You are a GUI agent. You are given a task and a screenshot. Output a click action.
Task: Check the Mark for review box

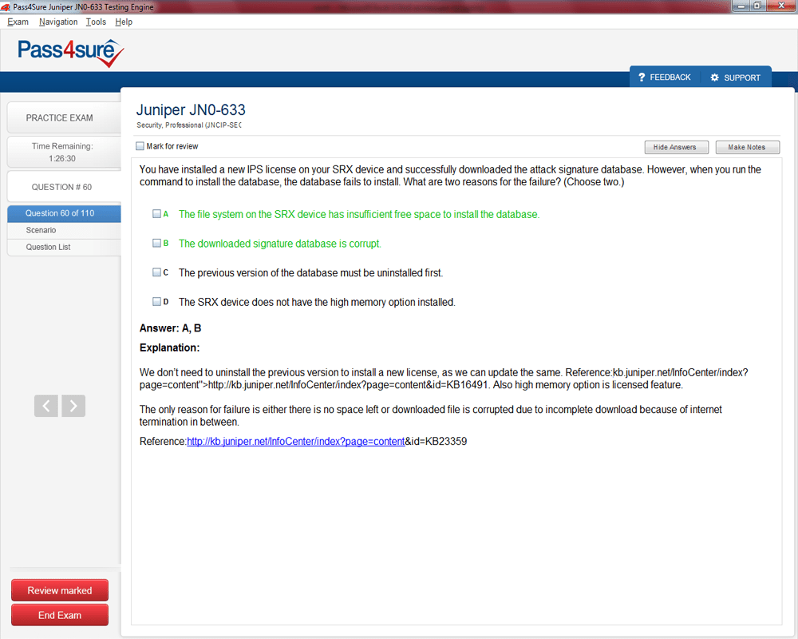[140, 145]
